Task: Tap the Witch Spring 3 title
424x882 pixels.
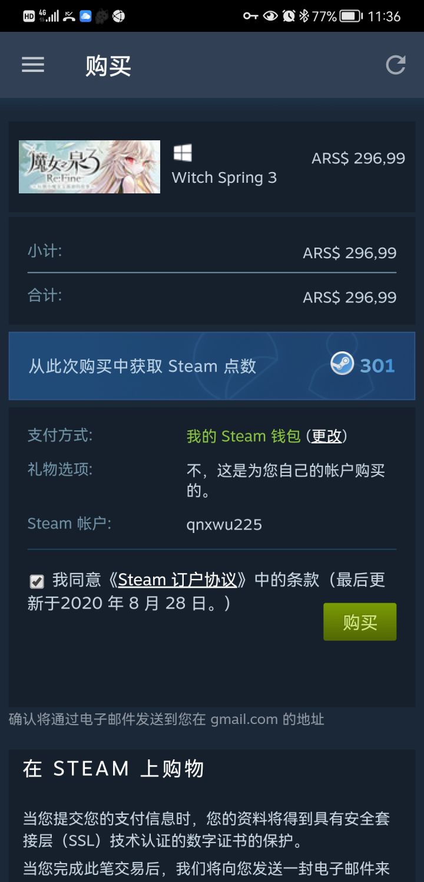Action: [224, 178]
